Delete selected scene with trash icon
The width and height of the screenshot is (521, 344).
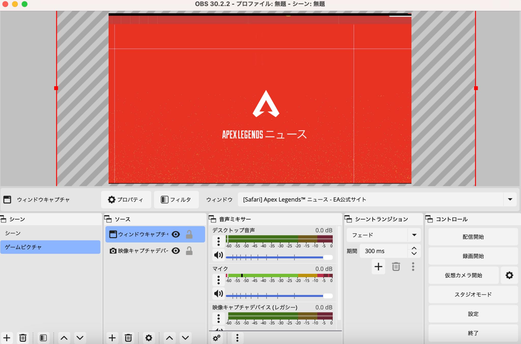tap(23, 338)
